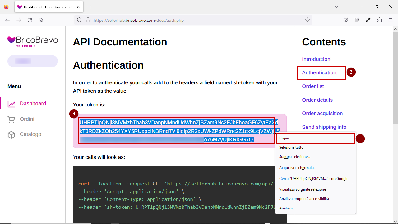Click the 'Your calls will look as:' text
The height and width of the screenshot is (224, 398).
pos(99,157)
